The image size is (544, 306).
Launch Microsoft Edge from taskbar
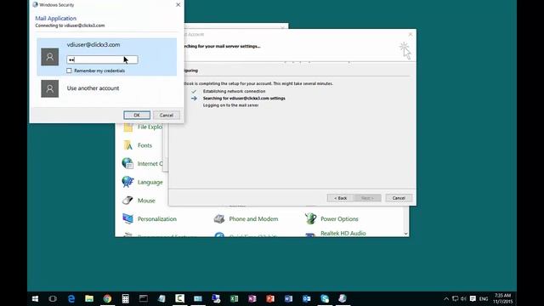tap(71, 298)
